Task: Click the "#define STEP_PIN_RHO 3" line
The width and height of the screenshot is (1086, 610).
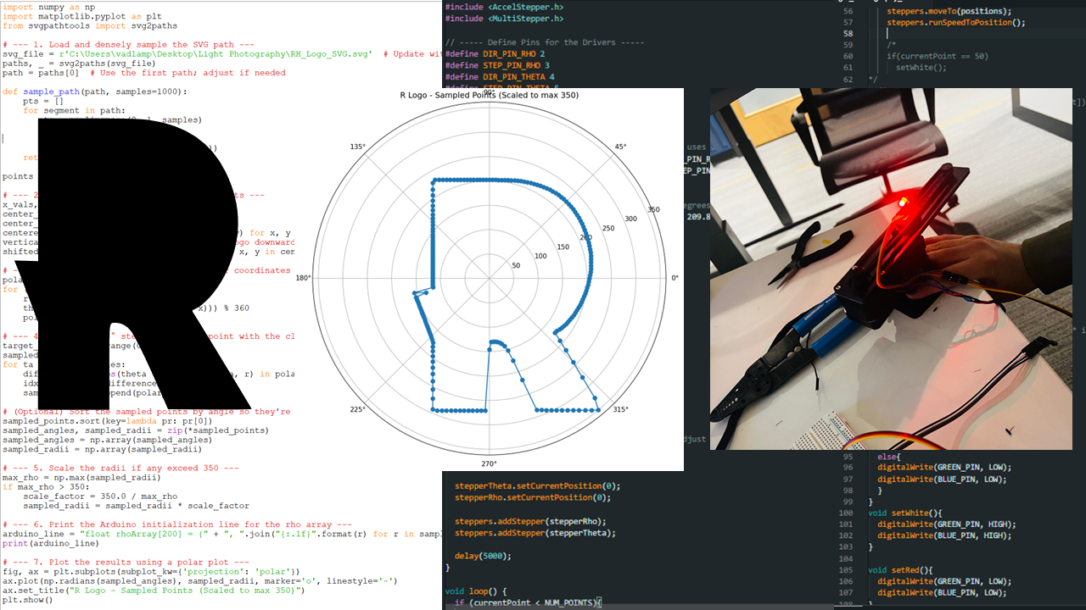Action: coord(497,66)
